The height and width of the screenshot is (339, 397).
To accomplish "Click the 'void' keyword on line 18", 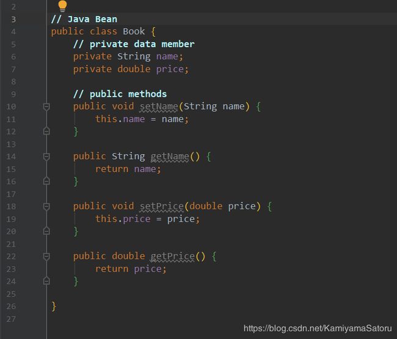I will (123, 206).
